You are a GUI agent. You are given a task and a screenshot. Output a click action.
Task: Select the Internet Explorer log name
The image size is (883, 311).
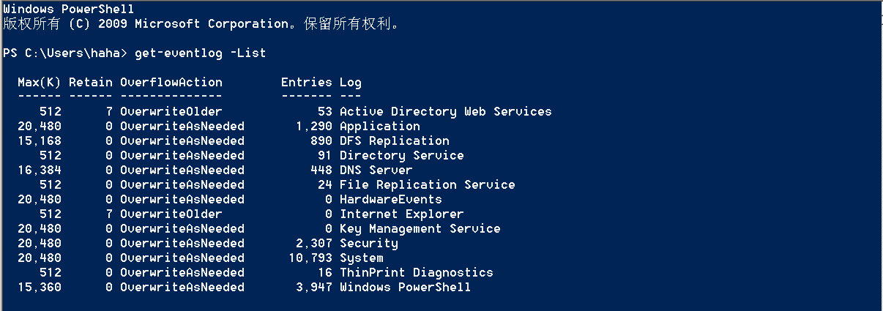click(401, 214)
